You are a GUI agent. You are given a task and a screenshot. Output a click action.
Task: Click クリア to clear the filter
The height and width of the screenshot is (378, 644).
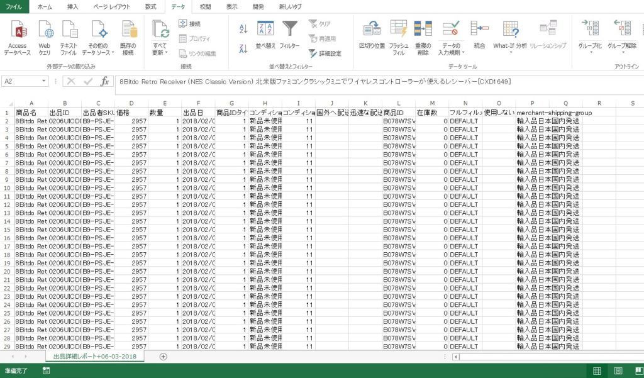click(x=319, y=24)
